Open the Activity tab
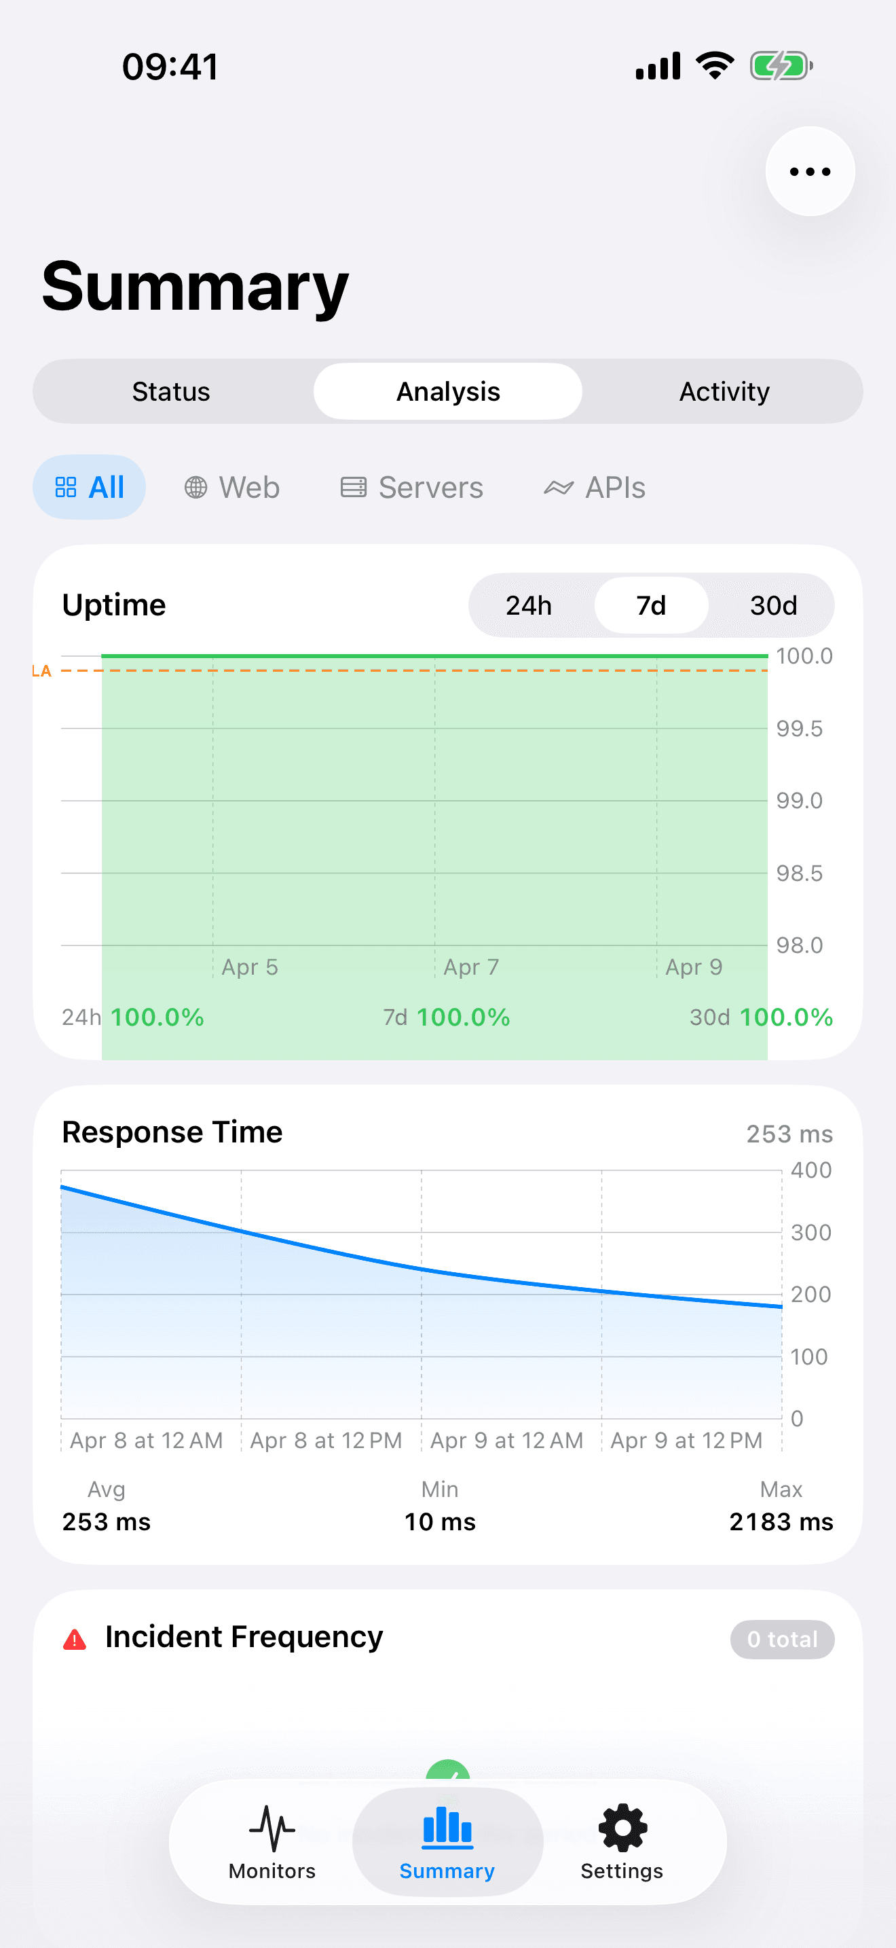 coord(724,391)
